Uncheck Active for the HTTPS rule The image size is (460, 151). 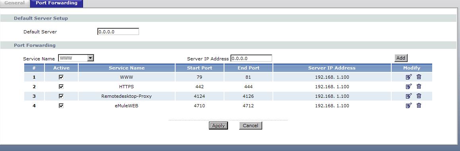[61, 87]
